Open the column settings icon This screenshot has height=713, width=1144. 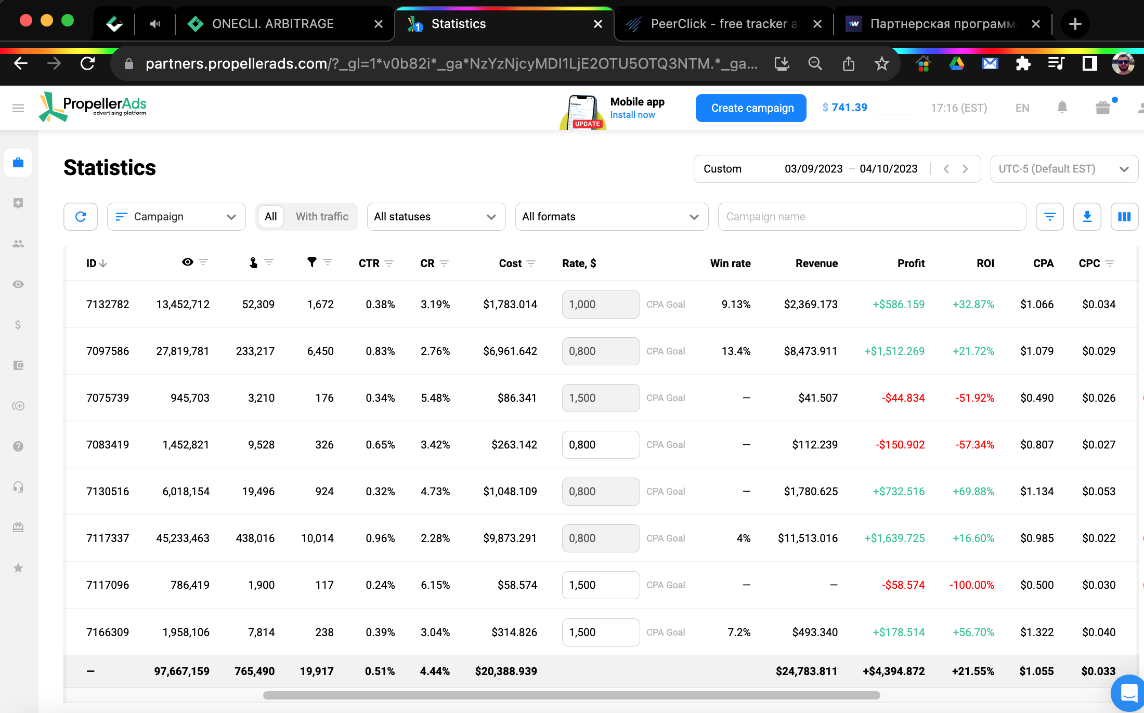1124,217
